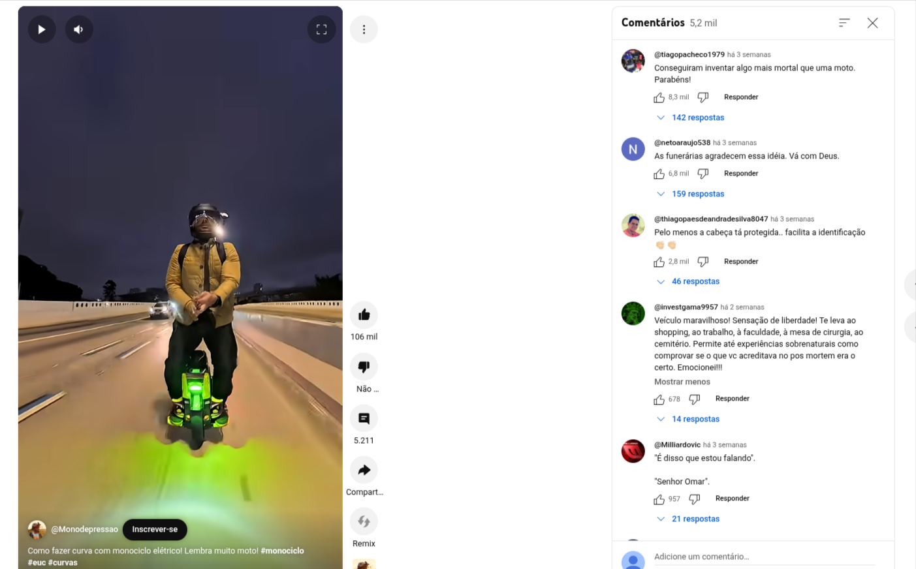Open the #monociclo hashtag link
Screen dimensions: 916x569
coord(282,551)
